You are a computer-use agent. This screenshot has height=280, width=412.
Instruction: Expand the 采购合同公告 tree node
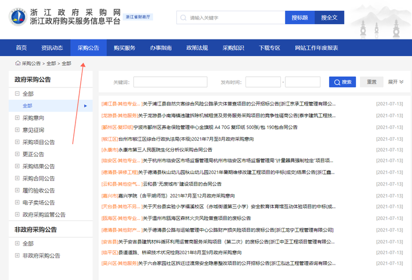tap(17, 178)
